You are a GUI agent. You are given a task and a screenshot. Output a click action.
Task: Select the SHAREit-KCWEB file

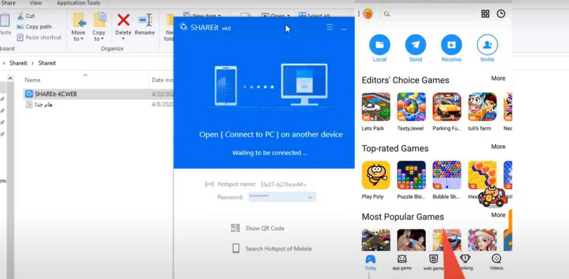[x=55, y=94]
